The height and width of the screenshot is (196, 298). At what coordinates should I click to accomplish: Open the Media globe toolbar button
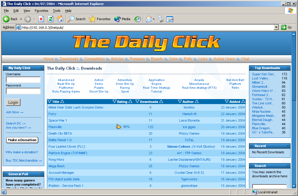122,19
